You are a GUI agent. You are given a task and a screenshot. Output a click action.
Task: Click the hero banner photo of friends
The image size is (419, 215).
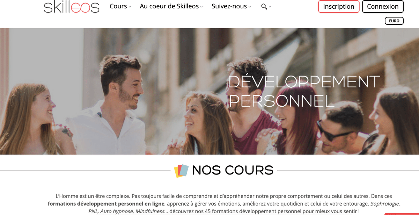209,91
